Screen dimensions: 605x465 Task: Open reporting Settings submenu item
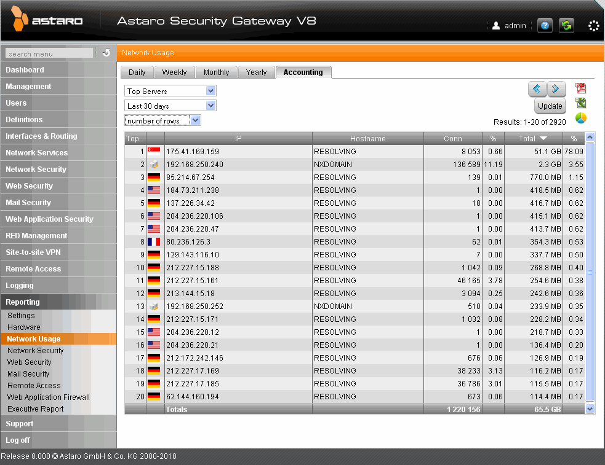click(x=21, y=316)
